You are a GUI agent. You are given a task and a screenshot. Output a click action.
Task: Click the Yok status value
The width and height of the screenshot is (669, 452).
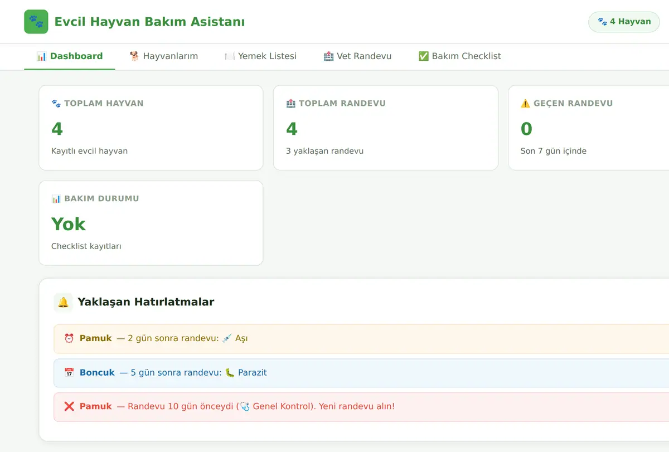[x=69, y=224]
